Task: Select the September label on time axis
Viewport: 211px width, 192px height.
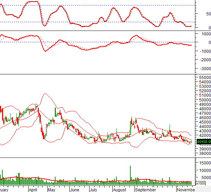Action: [x=145, y=189]
